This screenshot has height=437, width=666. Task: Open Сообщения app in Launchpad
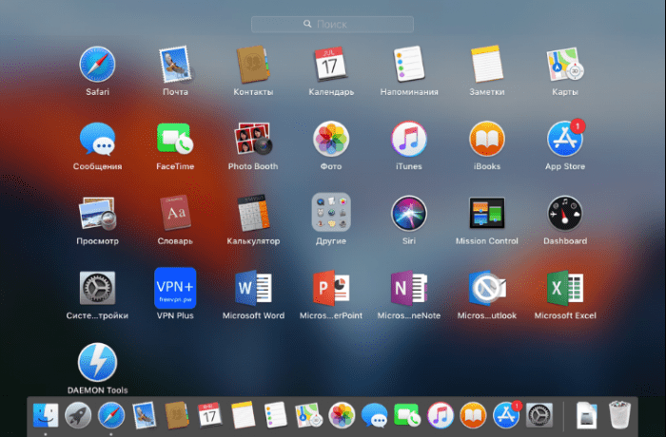pos(97,139)
